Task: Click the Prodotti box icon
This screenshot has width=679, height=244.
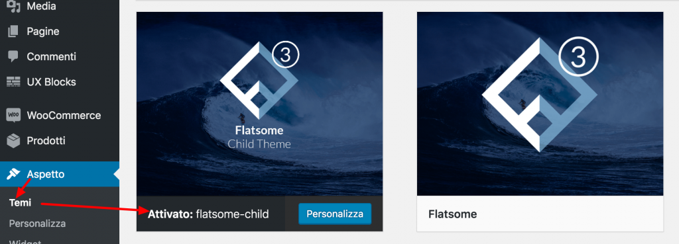Action: [x=13, y=141]
